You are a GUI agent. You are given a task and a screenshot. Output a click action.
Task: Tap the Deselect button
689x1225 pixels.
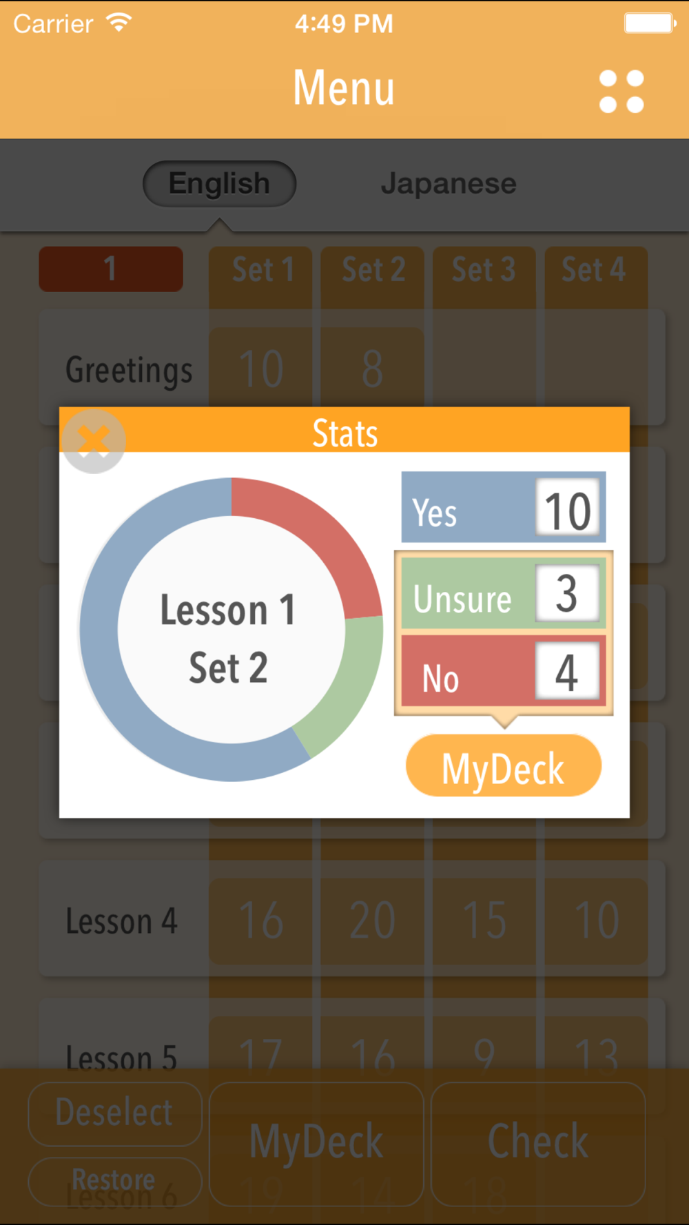click(115, 1113)
